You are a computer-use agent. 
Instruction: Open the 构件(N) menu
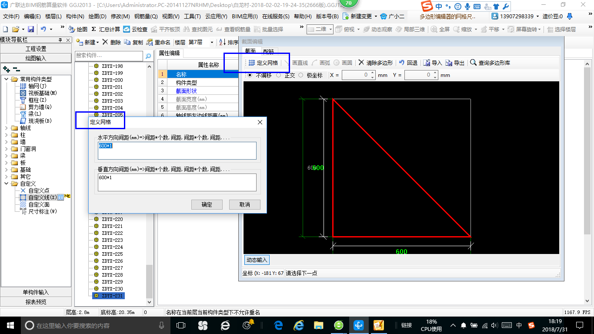tap(75, 16)
